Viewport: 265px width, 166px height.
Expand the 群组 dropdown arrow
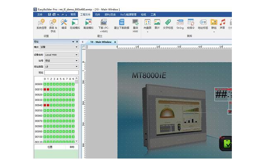click(214, 32)
